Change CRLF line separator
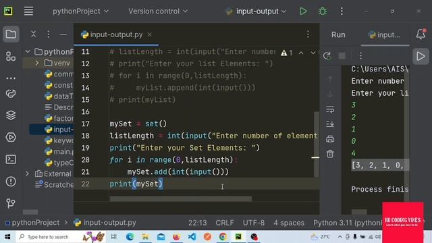The height and width of the screenshot is (243, 432). (225, 223)
